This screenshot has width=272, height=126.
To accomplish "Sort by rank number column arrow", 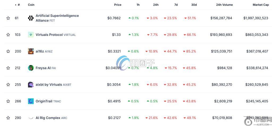I will 16,5.
